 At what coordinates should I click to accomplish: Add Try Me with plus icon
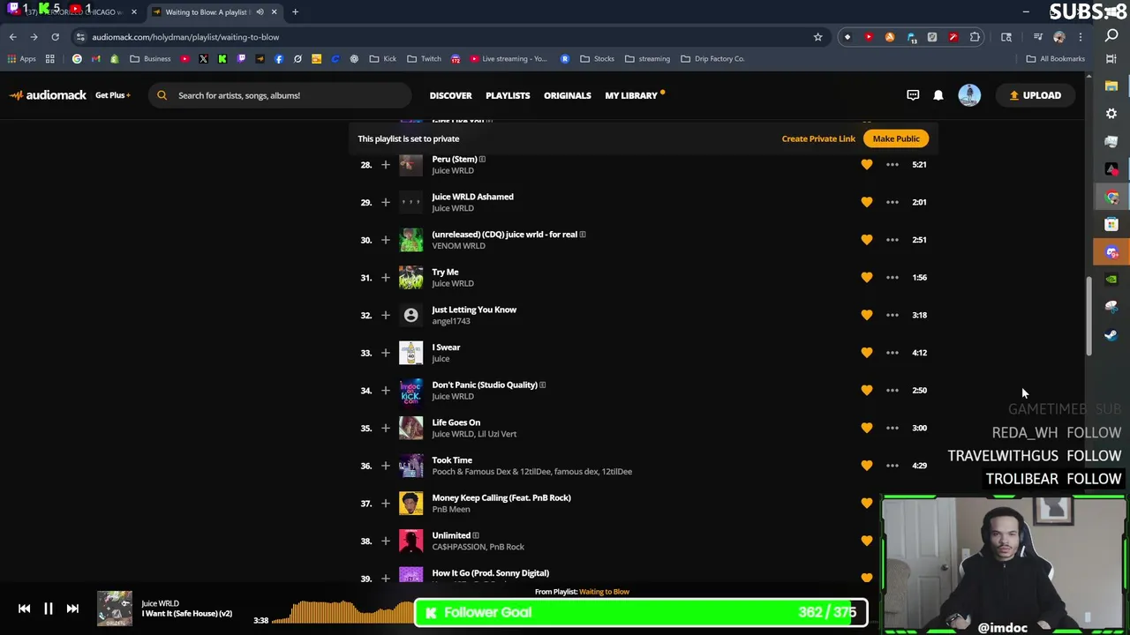point(385,278)
